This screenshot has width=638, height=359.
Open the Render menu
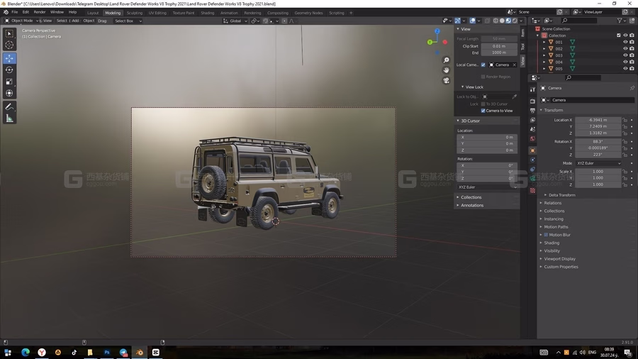(x=40, y=12)
